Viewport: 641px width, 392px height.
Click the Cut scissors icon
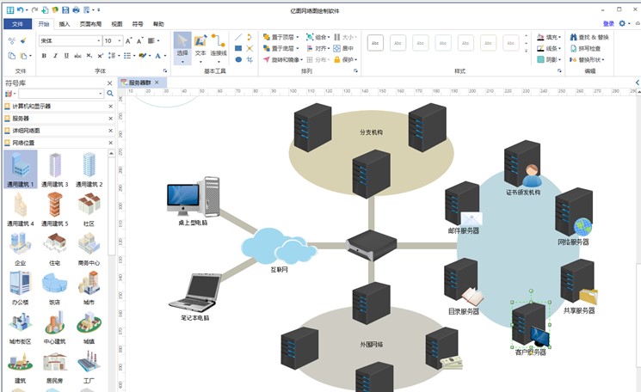click(12, 40)
